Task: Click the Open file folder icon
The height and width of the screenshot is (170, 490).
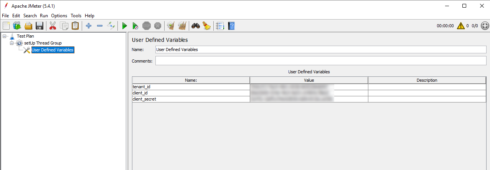Action: pyautogui.click(x=28, y=26)
